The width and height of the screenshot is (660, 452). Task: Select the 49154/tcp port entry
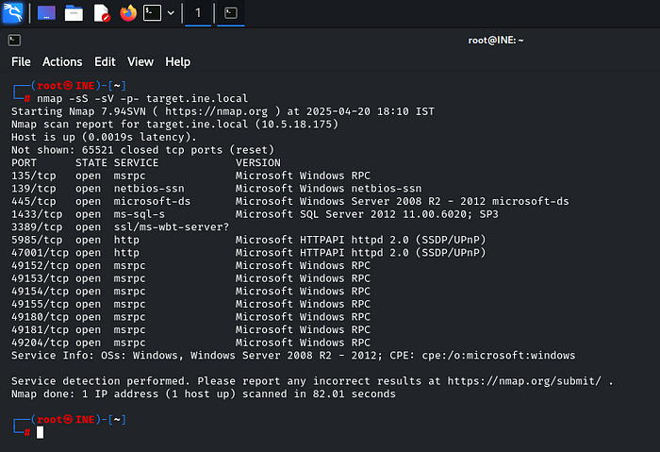[x=40, y=291]
